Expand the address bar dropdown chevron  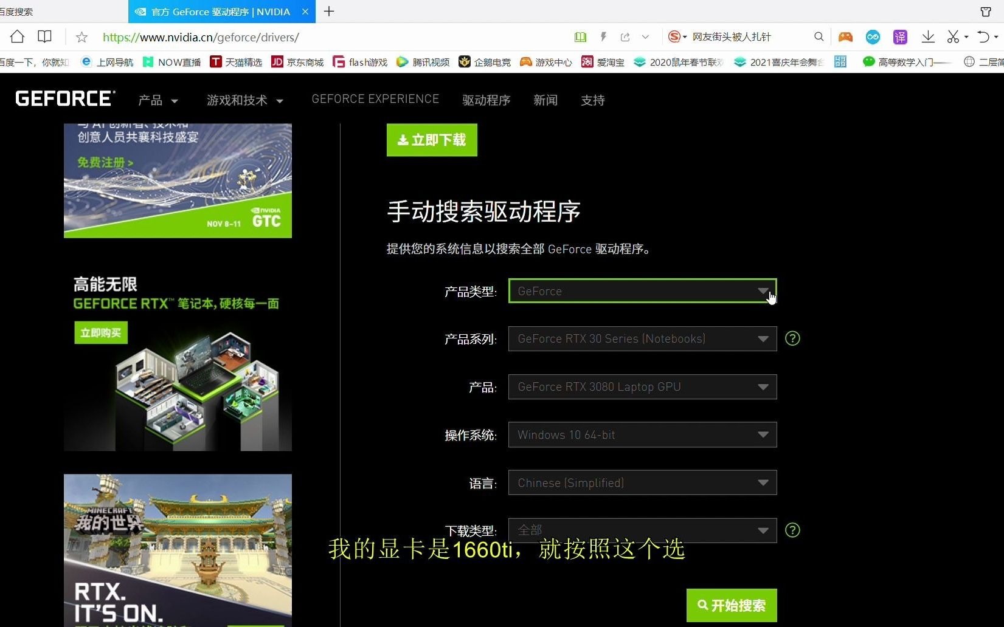(645, 37)
